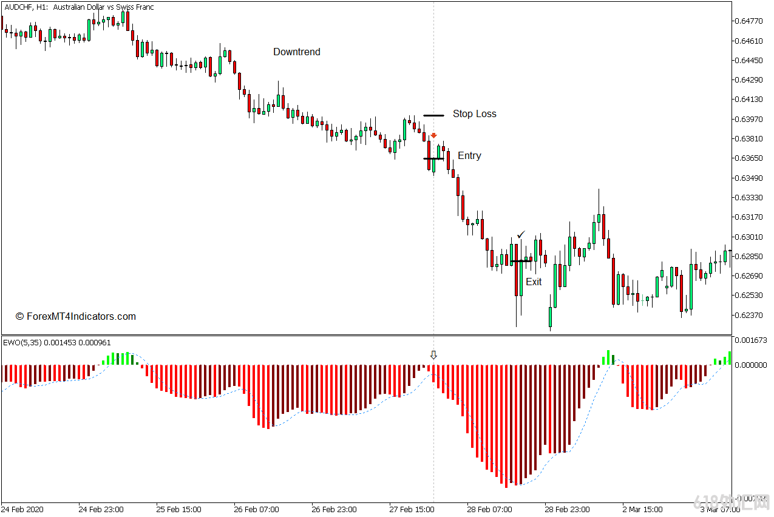This screenshot has height=517, width=774.
Task: Select the Downtrend annotation text
Action: (x=296, y=52)
